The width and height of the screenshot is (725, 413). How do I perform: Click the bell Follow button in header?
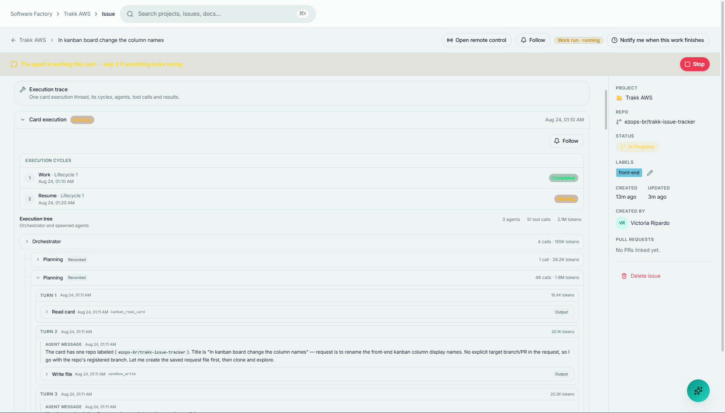click(533, 40)
